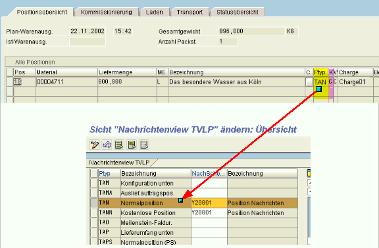This screenshot has width=379, height=248.
Task: Switch to the Kommissionierung tab
Action: pos(107,12)
